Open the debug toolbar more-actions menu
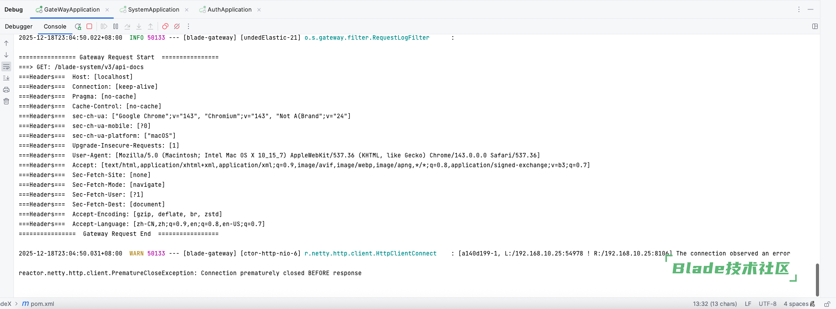This screenshot has height=309, width=836. tap(188, 27)
